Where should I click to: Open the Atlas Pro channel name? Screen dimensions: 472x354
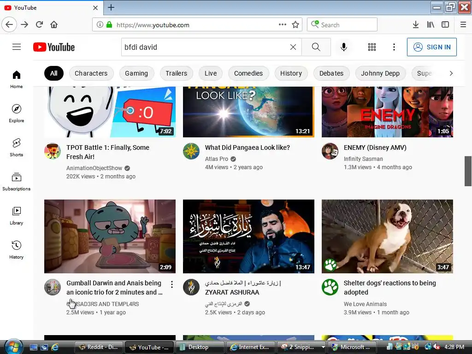click(217, 159)
